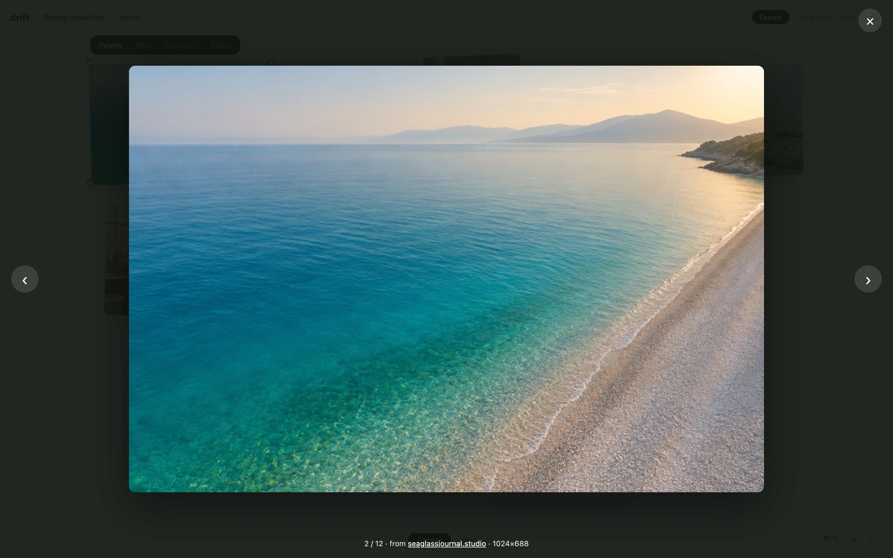Click the dimmed Delete toolbar item

tap(220, 45)
